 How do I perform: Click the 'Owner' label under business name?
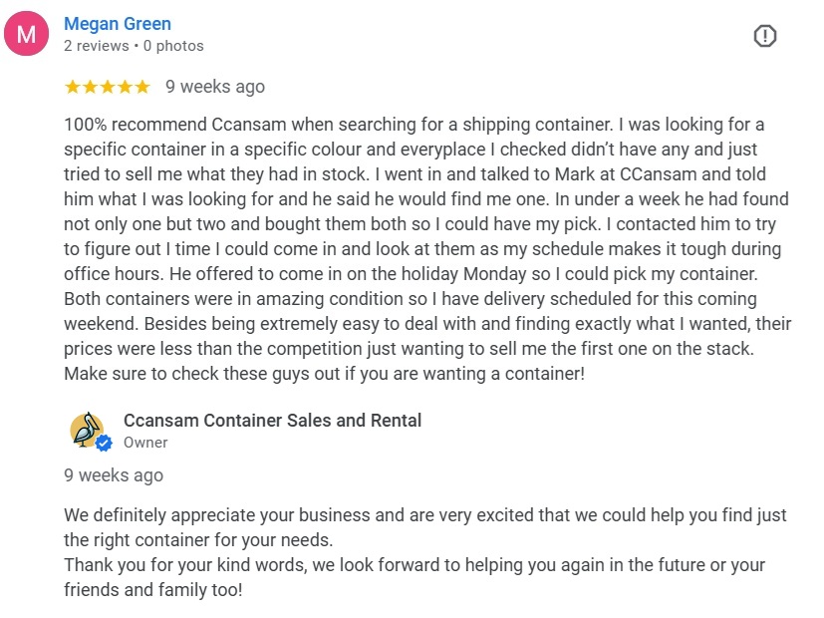tap(145, 443)
